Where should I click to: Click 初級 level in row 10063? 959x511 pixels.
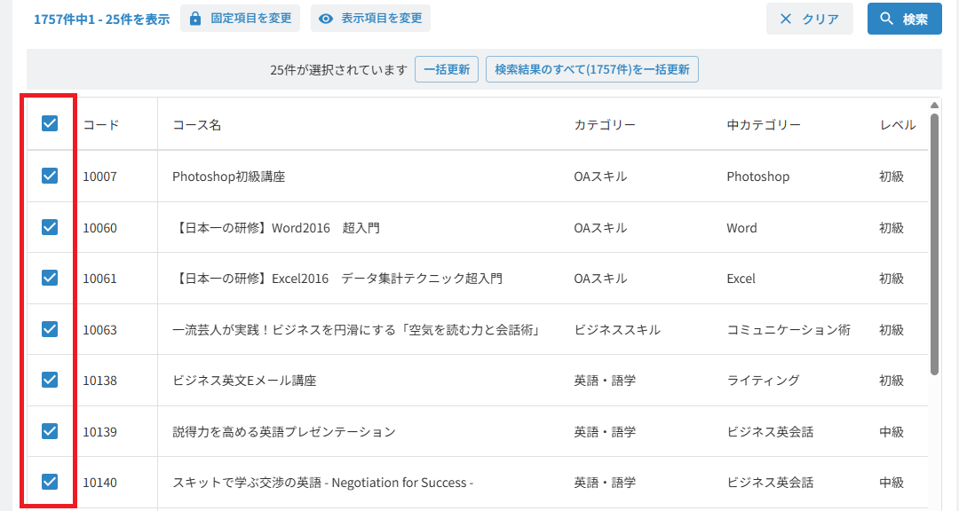(x=892, y=330)
